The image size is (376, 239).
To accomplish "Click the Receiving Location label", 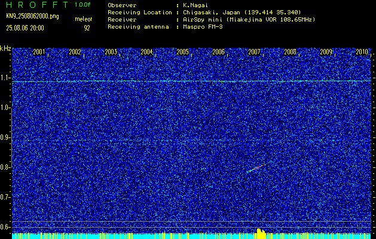I will [140, 12].
